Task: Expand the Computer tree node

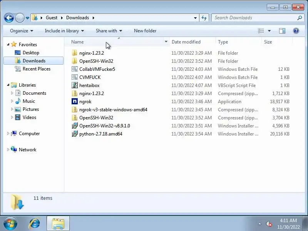Action: pos(8,133)
